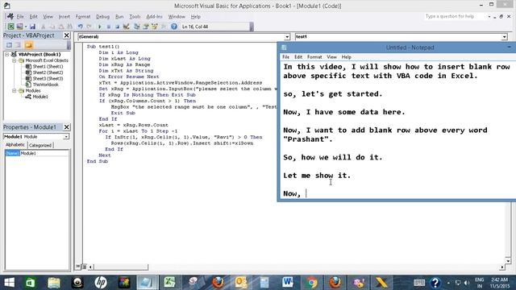The image size is (516, 290).
Task: Open the Module1 Module properties dropdown
Action: pyautogui.click(x=66, y=136)
